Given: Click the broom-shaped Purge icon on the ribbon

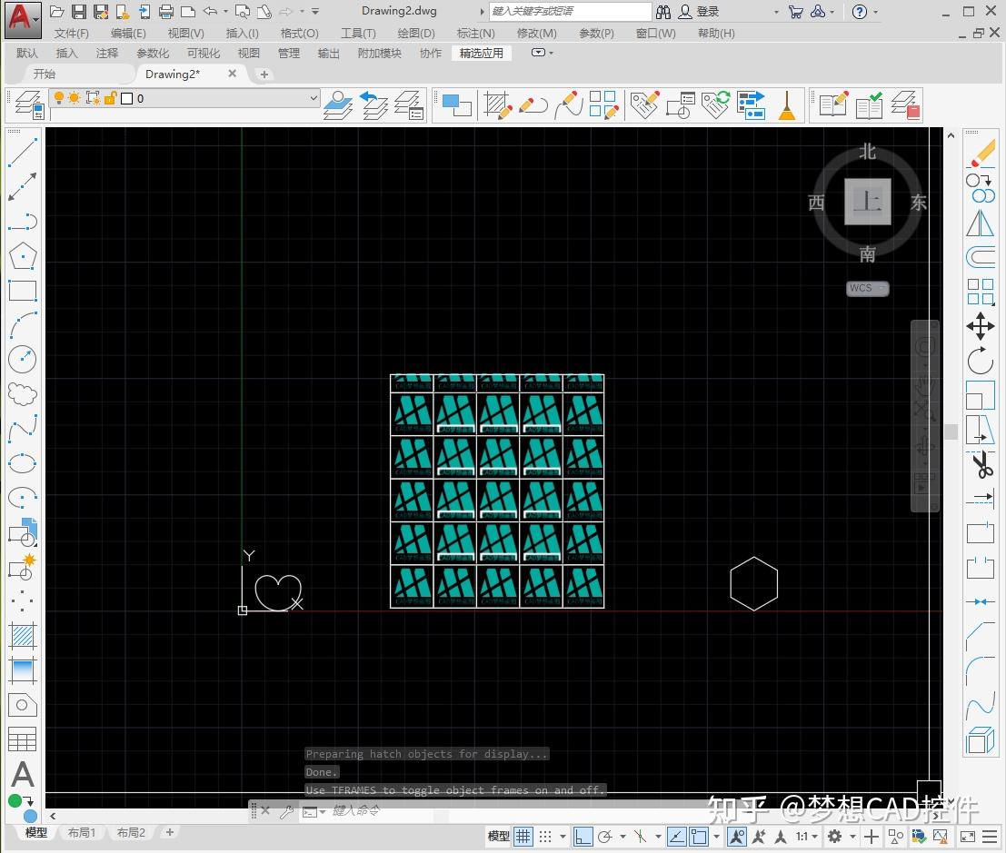Looking at the screenshot, I should pyautogui.click(x=787, y=104).
